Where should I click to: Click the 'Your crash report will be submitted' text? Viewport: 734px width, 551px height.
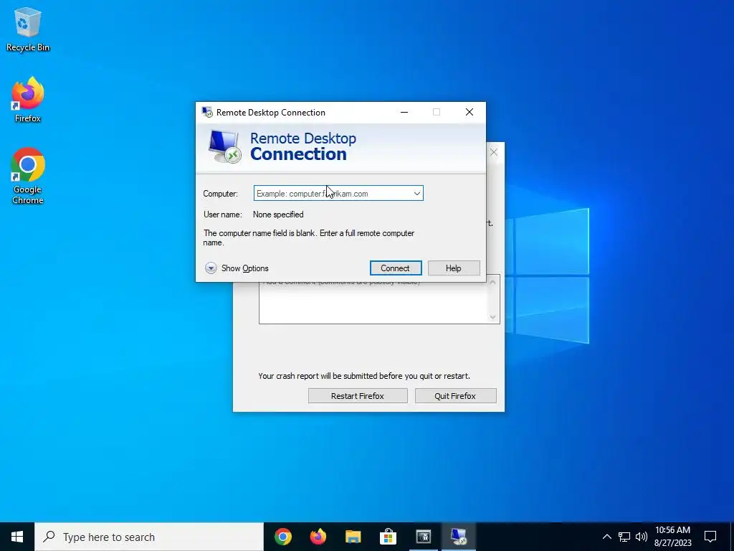364,376
